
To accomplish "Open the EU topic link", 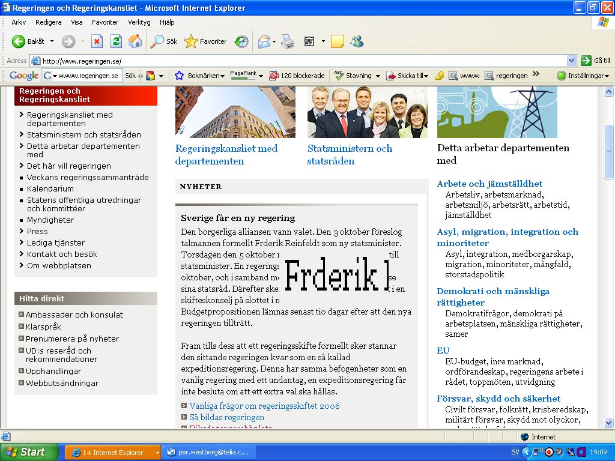I will click(443, 351).
